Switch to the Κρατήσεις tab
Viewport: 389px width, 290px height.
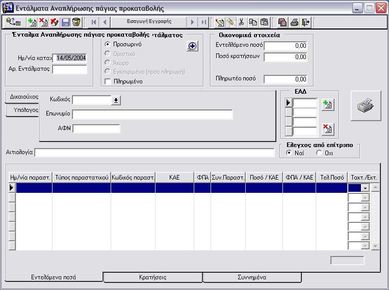pos(153,278)
